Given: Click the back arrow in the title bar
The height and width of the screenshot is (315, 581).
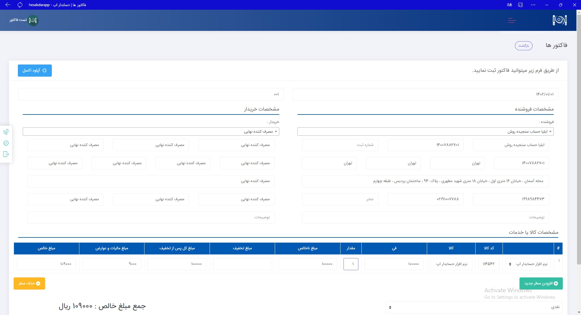Looking at the screenshot, I should (x=7, y=5).
